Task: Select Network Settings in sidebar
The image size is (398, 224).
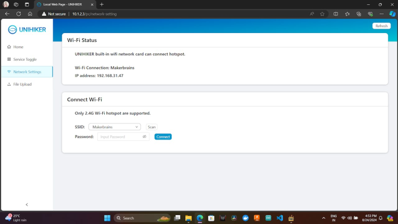Action: pos(27,72)
